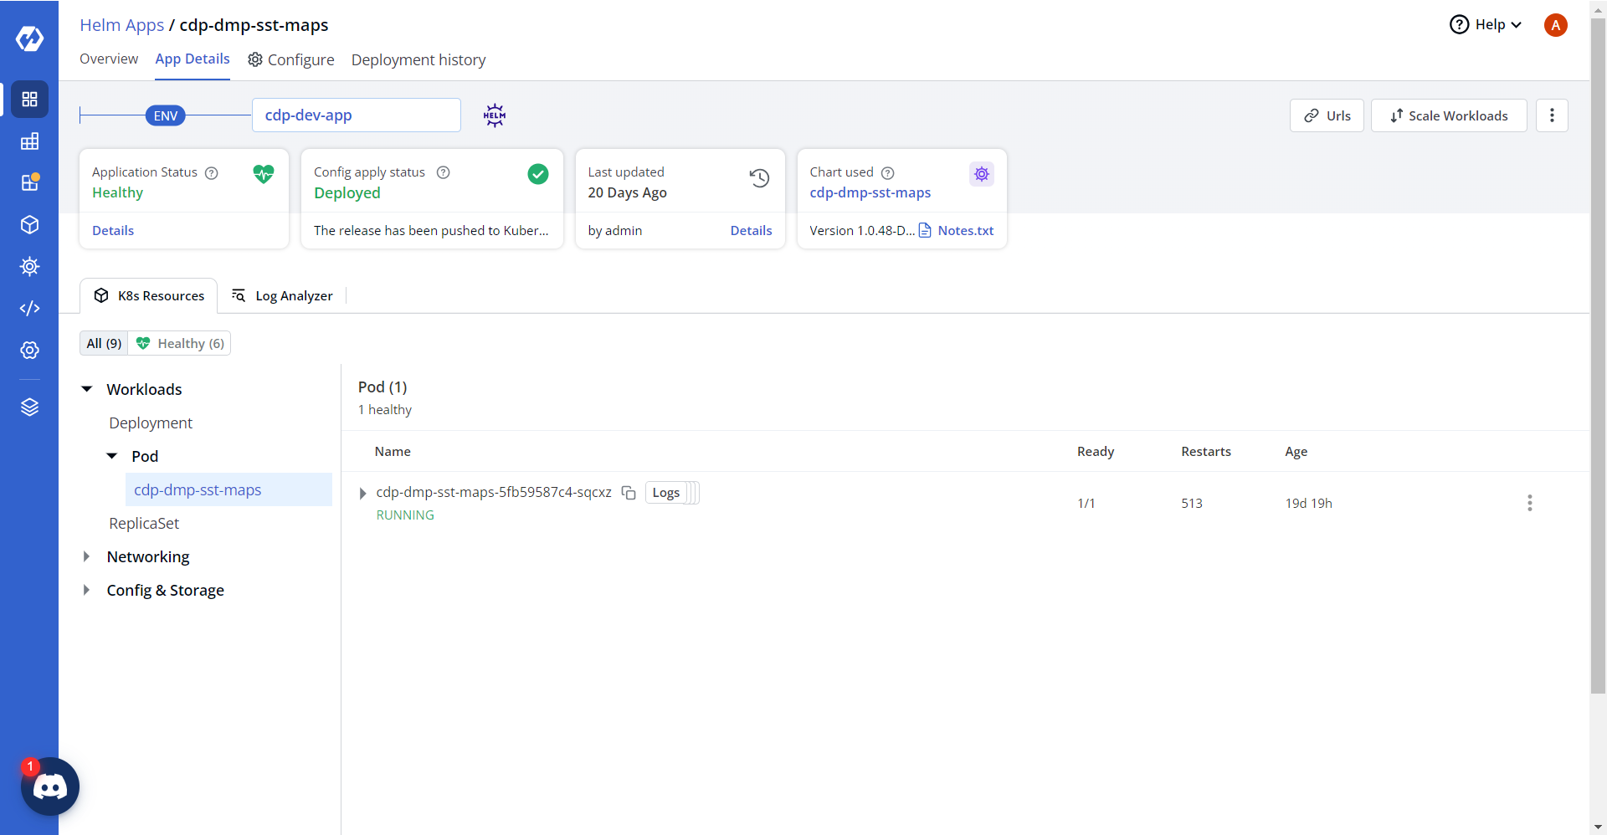The image size is (1607, 835).
Task: Click the Scale Workloads button
Action: (1448, 115)
